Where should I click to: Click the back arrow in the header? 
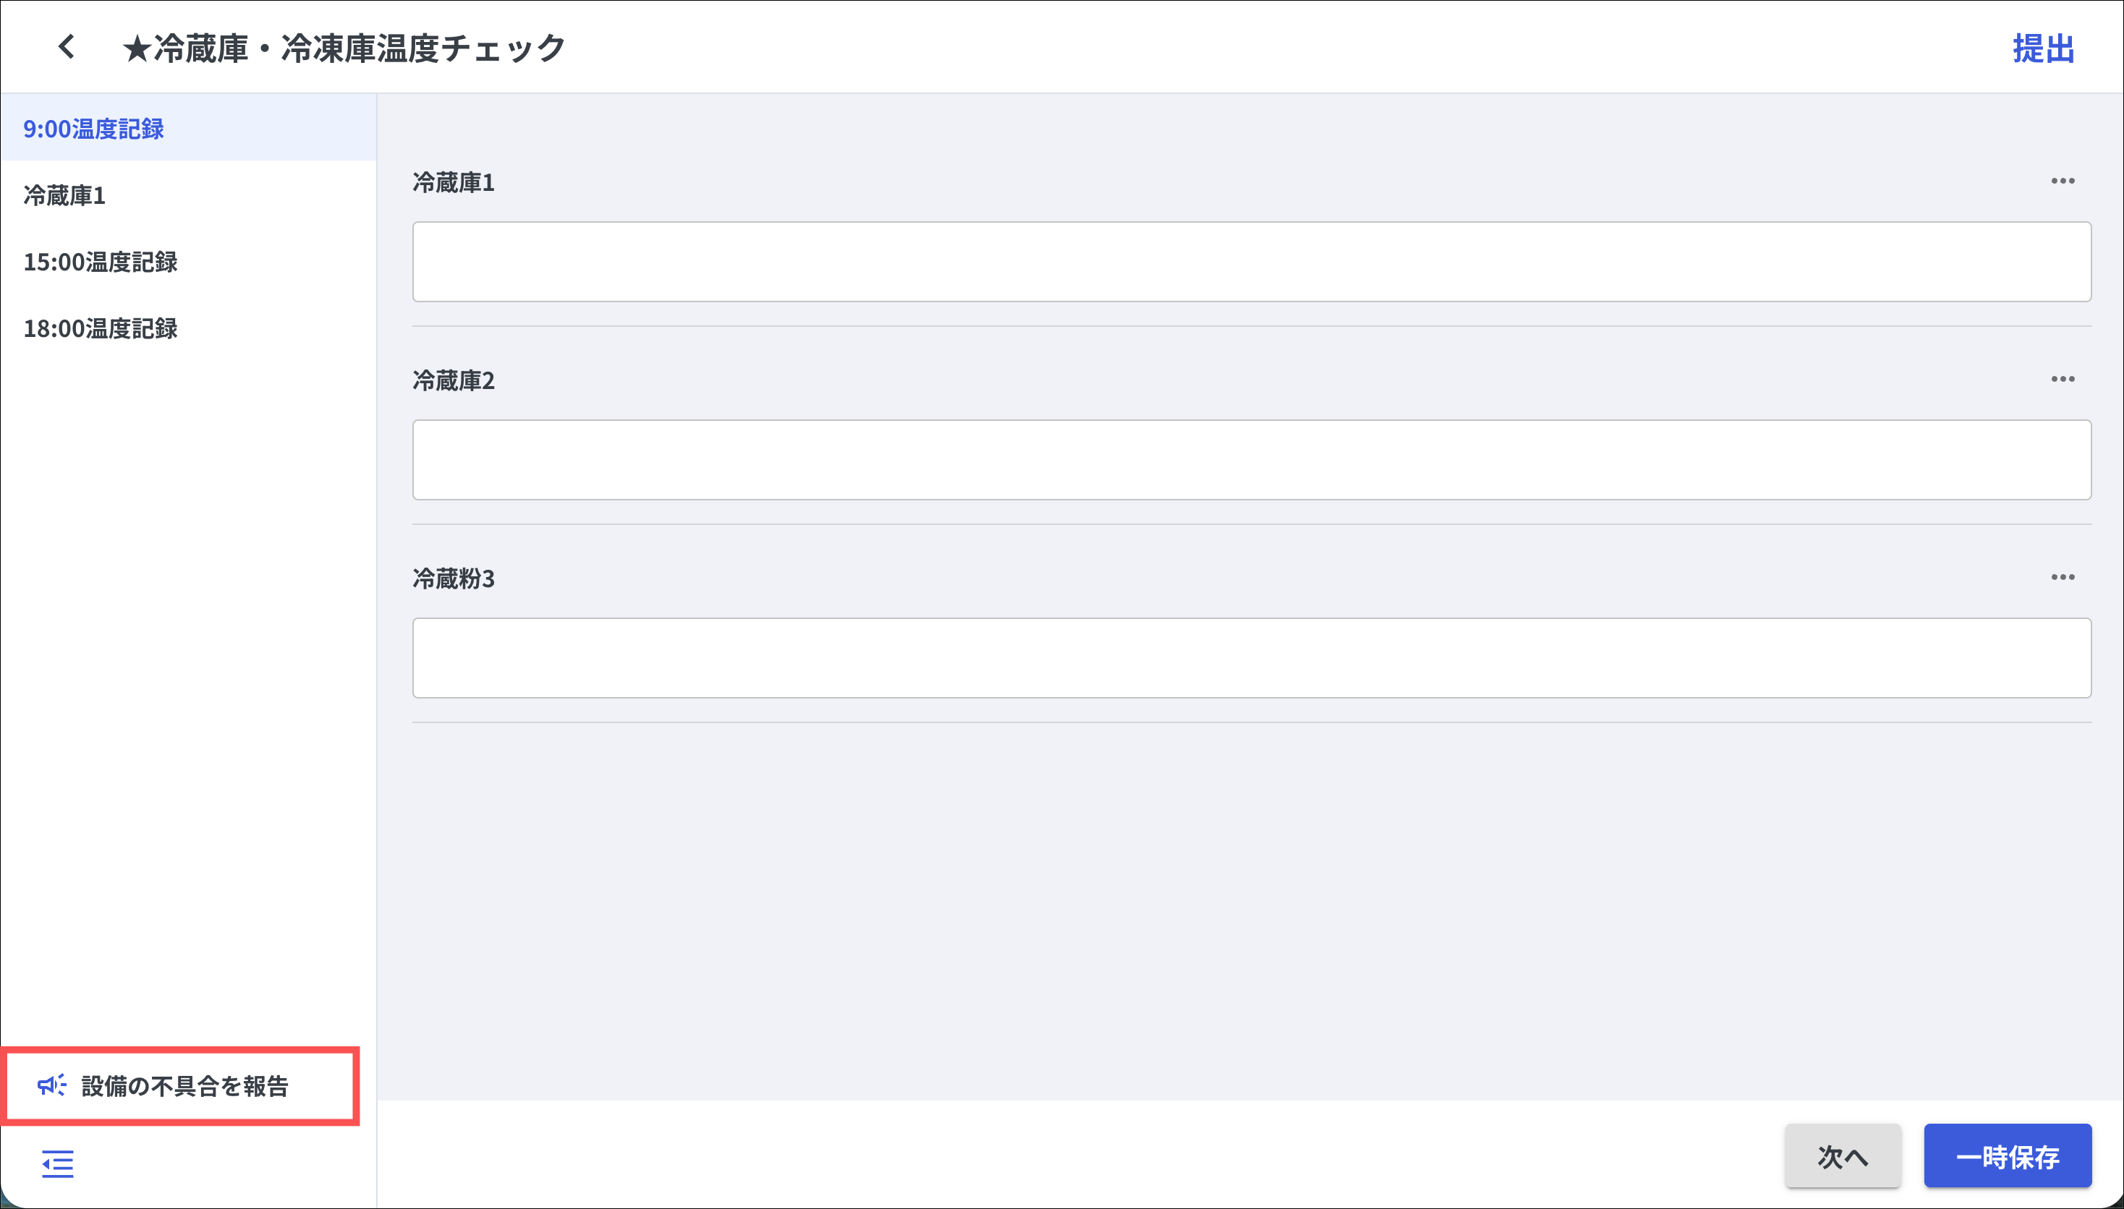pos(67,47)
